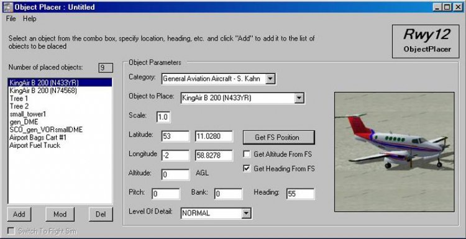Screen dimensions: 466x239
Task: Uncheck Get Heading From FS
Action: tap(247, 169)
